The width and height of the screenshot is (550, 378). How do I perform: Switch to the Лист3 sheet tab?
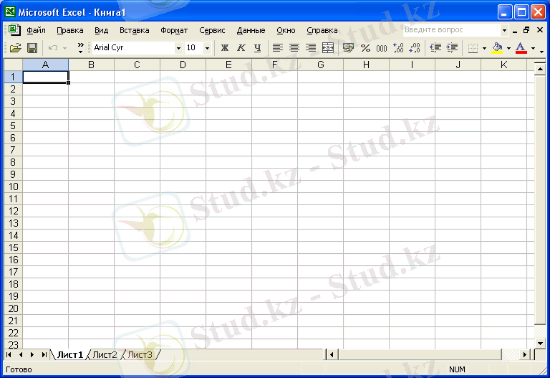coord(140,355)
